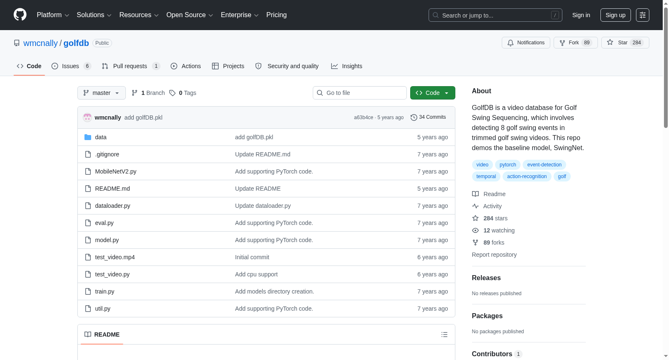Open the data folder
Viewport: 669px width, 360px height.
101,137
